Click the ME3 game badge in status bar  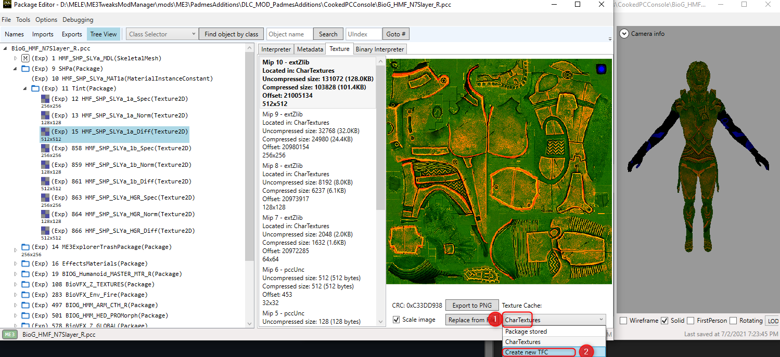[10, 335]
